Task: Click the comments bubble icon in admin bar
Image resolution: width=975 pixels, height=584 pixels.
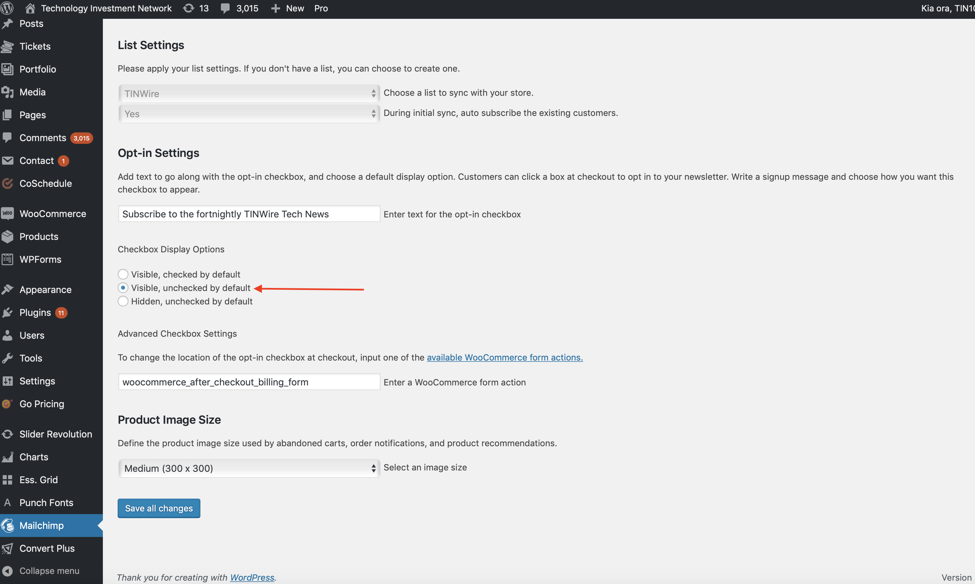Action: tap(225, 8)
